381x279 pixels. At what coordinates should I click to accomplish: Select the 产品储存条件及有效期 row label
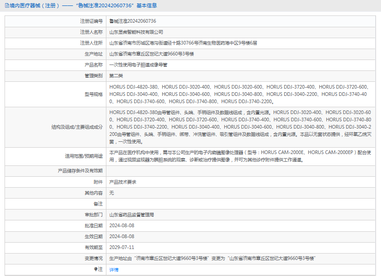click(x=80, y=171)
